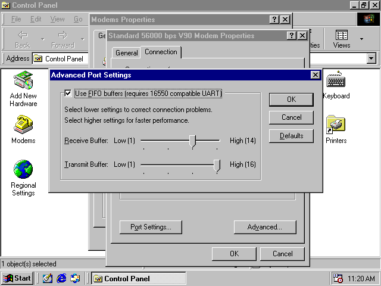Toggle the Use FIFO buffers checkbox
The image size is (381, 286).
pyautogui.click(x=68, y=93)
